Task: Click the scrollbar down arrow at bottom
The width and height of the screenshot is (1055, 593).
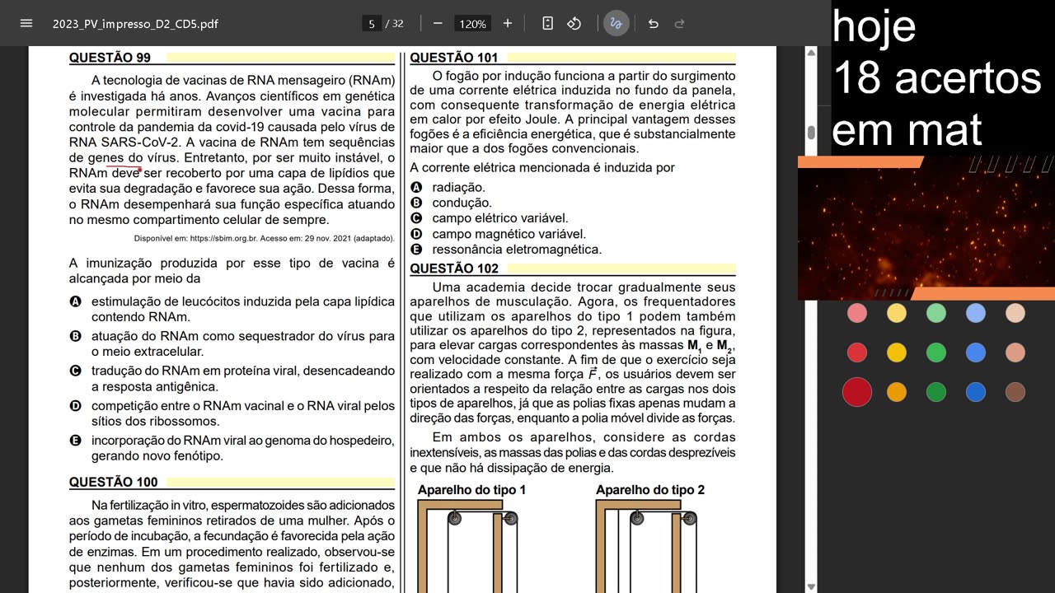Action: (811, 586)
